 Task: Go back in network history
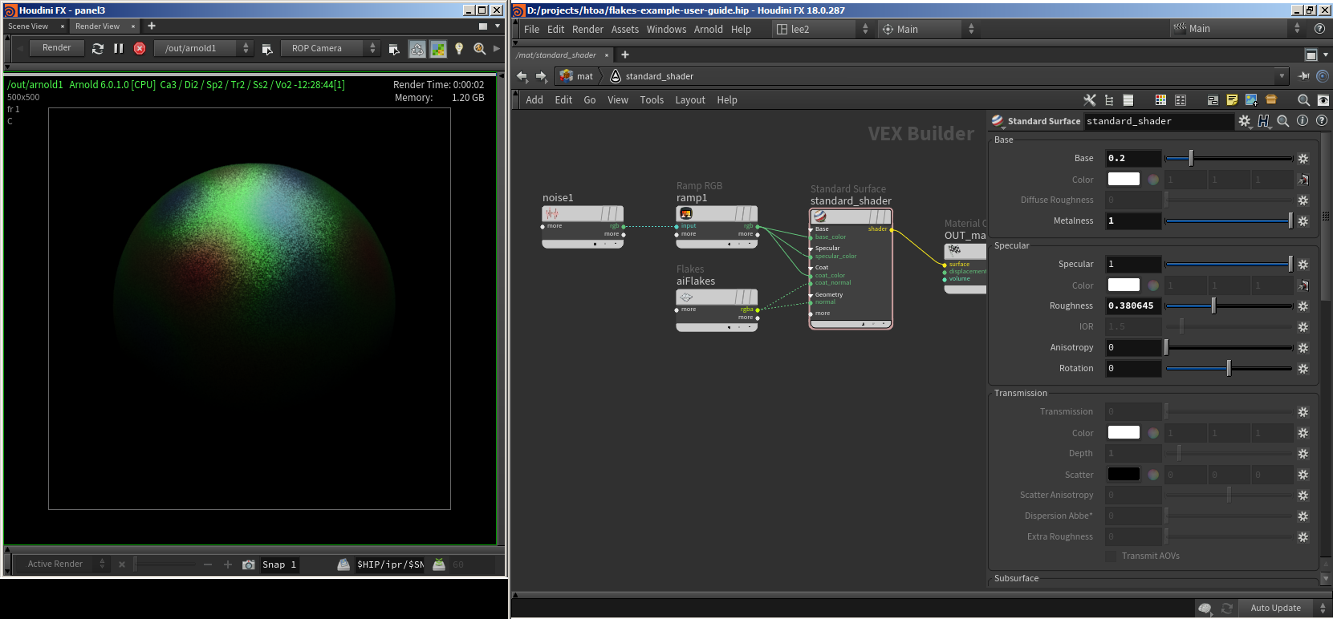point(522,76)
